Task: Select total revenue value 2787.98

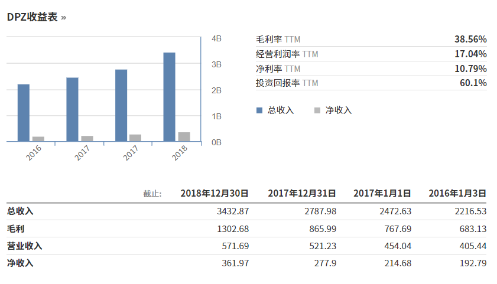Action: click(320, 211)
